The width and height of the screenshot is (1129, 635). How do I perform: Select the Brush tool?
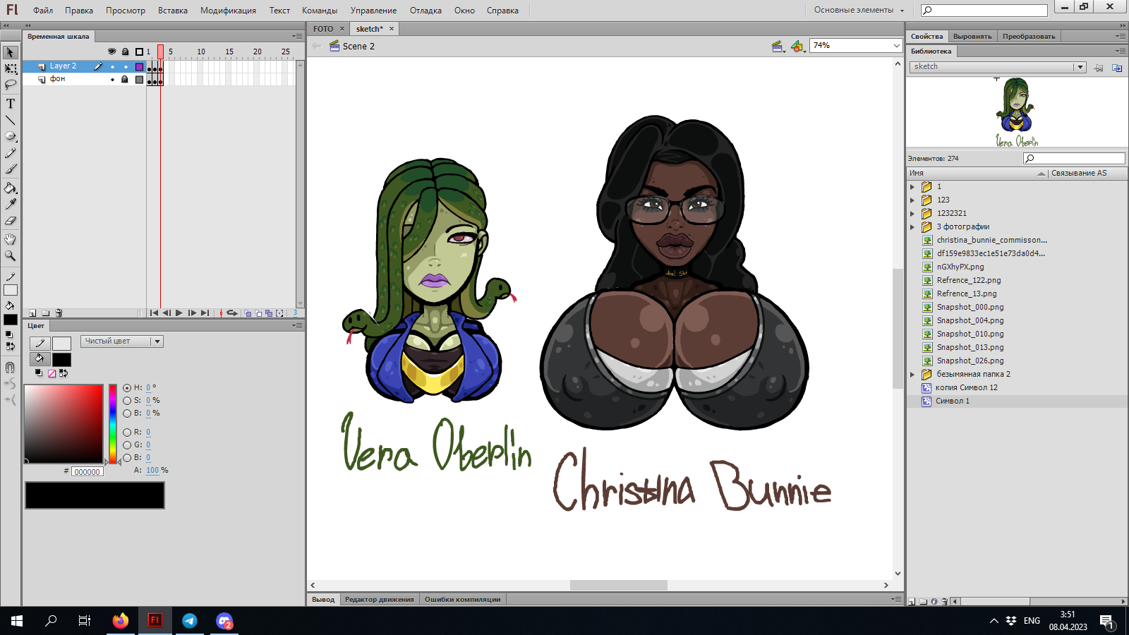pyautogui.click(x=10, y=169)
